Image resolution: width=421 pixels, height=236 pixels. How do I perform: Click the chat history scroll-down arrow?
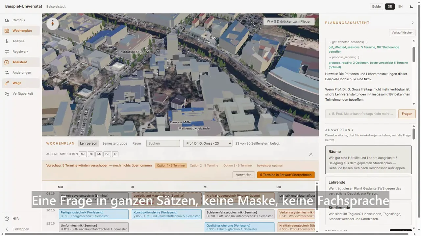click(x=413, y=104)
